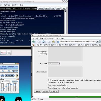Click the Reset form button
This screenshot has height=101, width=101.
click(46, 91)
